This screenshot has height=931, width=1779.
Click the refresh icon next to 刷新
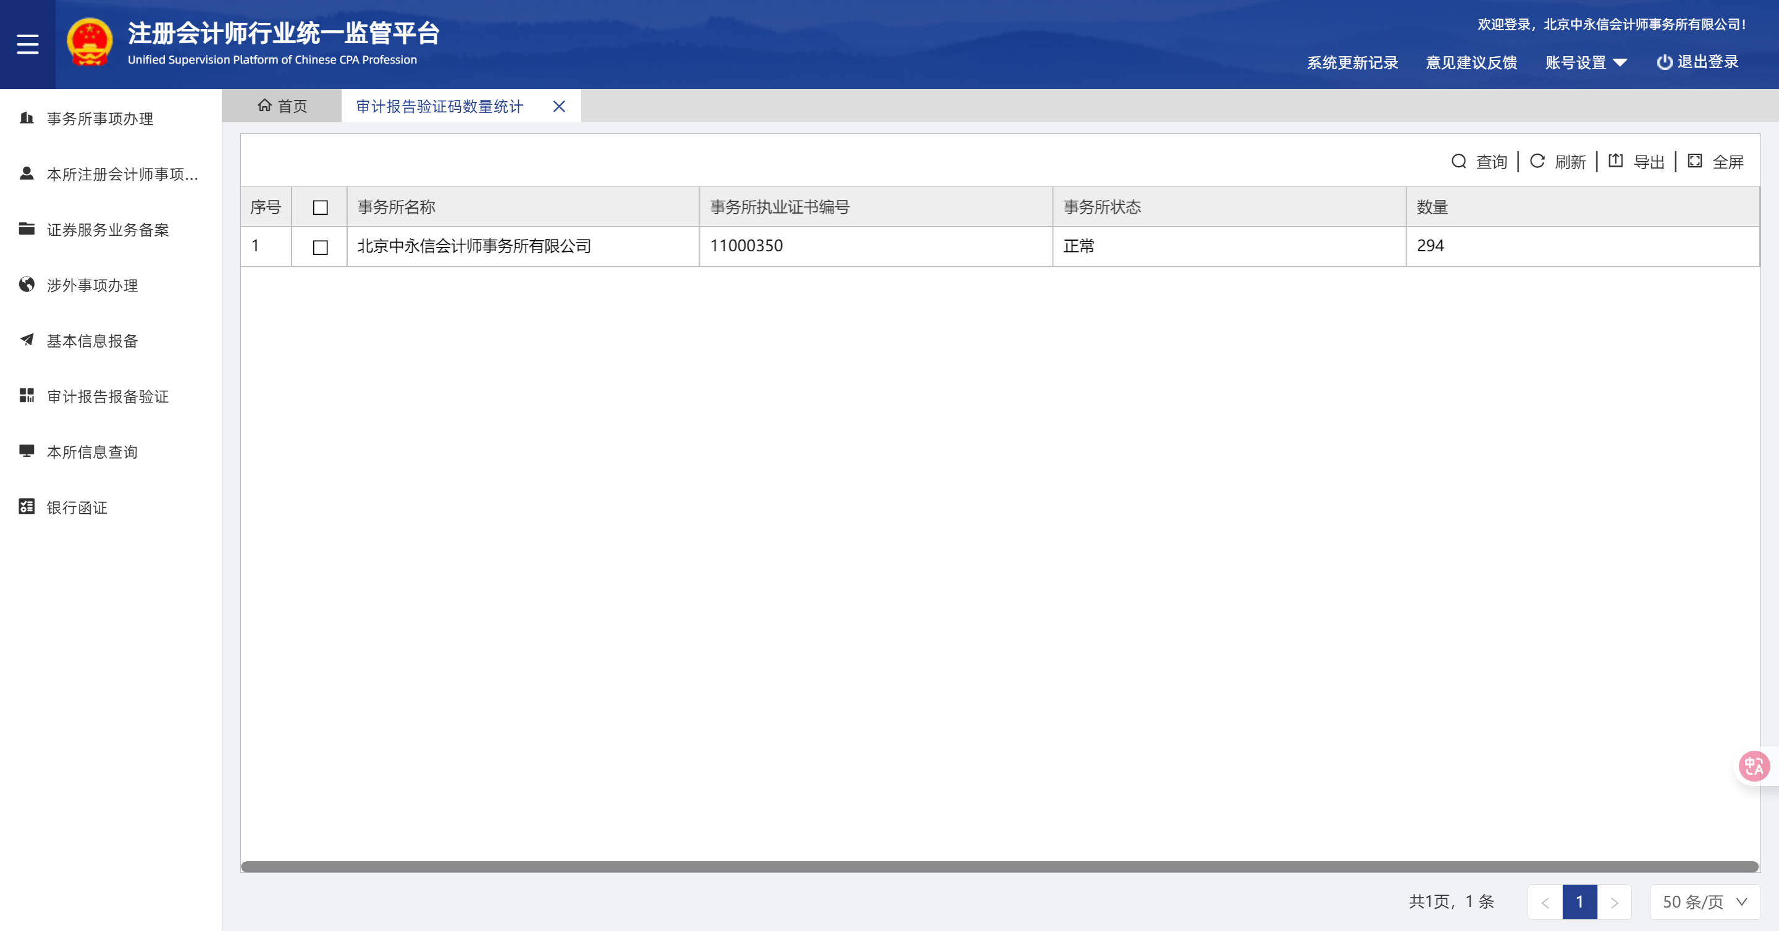tap(1537, 162)
